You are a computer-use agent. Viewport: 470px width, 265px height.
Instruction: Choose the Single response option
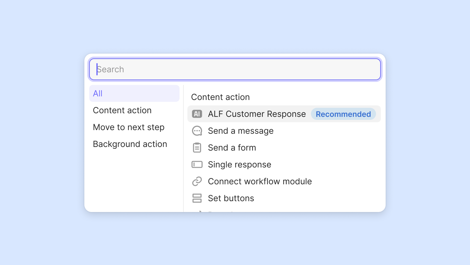coord(240,164)
